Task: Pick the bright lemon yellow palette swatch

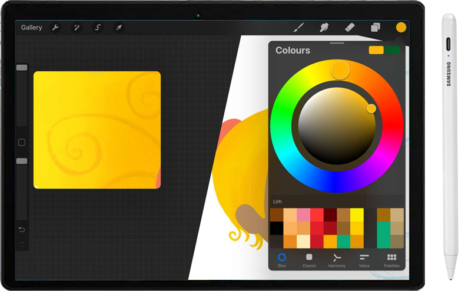Action: (x=357, y=215)
